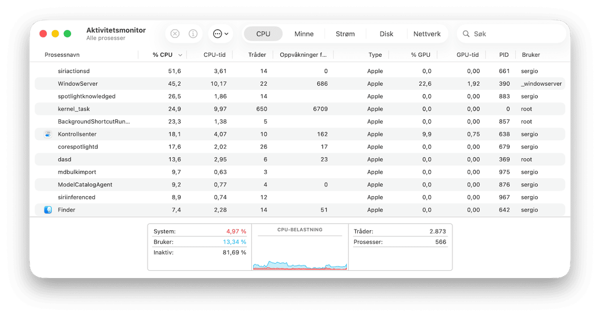Click the magnifying glass search icon
The height and width of the screenshot is (317, 600).
tap(466, 34)
